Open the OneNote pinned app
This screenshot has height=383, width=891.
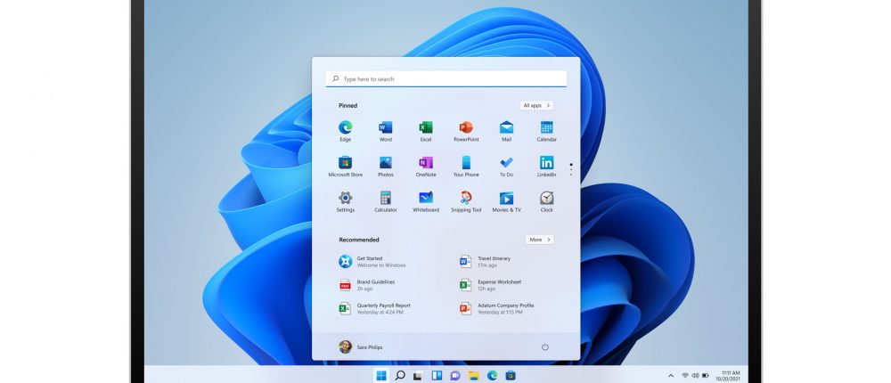(x=426, y=163)
